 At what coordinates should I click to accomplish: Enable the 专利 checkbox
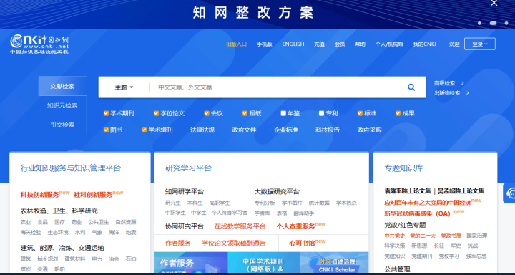tap(322, 113)
